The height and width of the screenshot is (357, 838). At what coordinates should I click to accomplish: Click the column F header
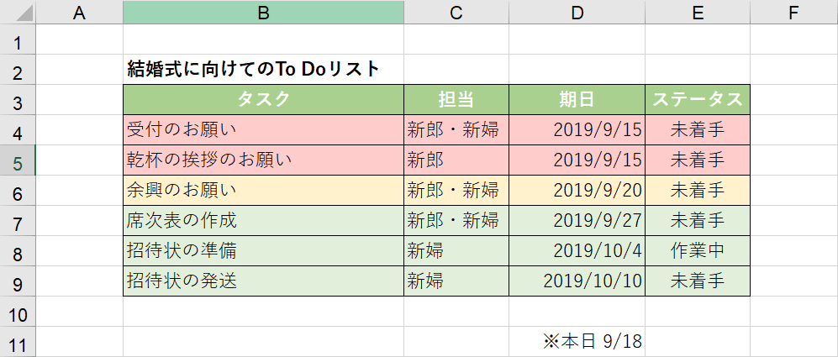(x=793, y=13)
